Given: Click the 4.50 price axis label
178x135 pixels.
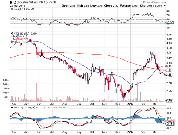Looking at the screenshot, I should click(x=169, y=39).
